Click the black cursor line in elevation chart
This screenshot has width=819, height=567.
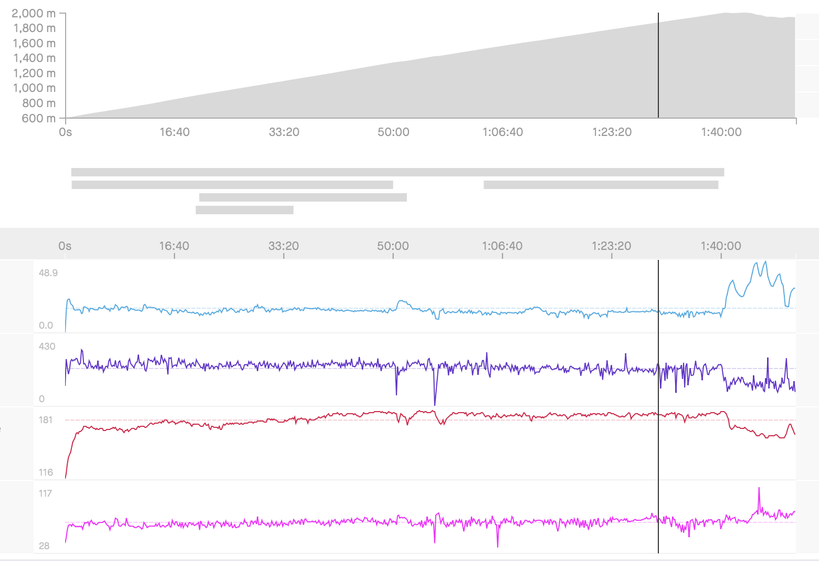(658, 66)
